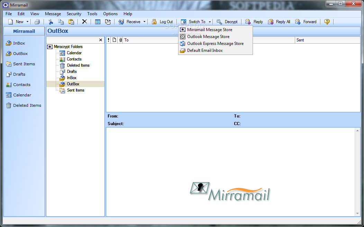The image size is (364, 227).
Task: Collapse the Switch To dropdown arrow
Action: click(x=210, y=22)
